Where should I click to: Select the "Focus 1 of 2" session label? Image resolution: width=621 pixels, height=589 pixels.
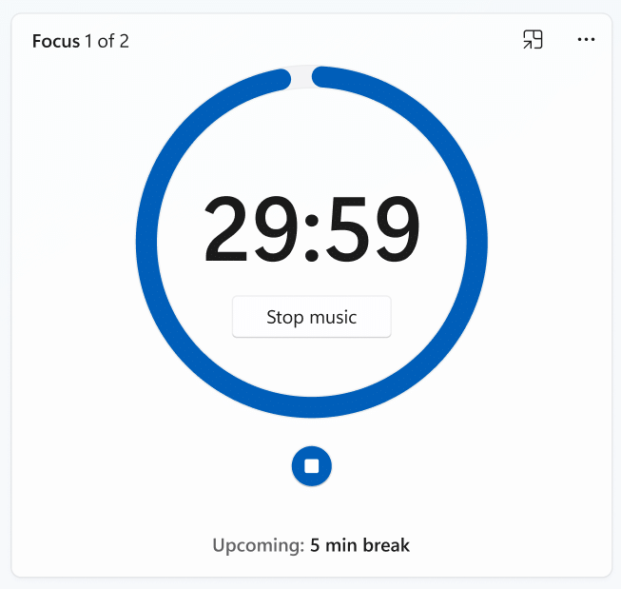coord(80,41)
